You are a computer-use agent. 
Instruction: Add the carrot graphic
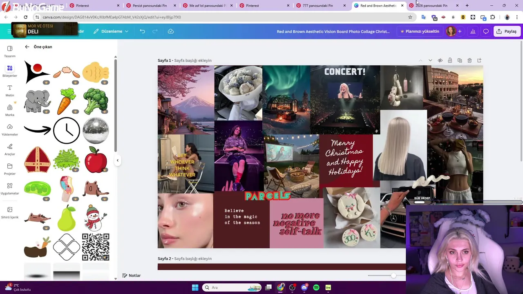pyautogui.click(x=67, y=101)
